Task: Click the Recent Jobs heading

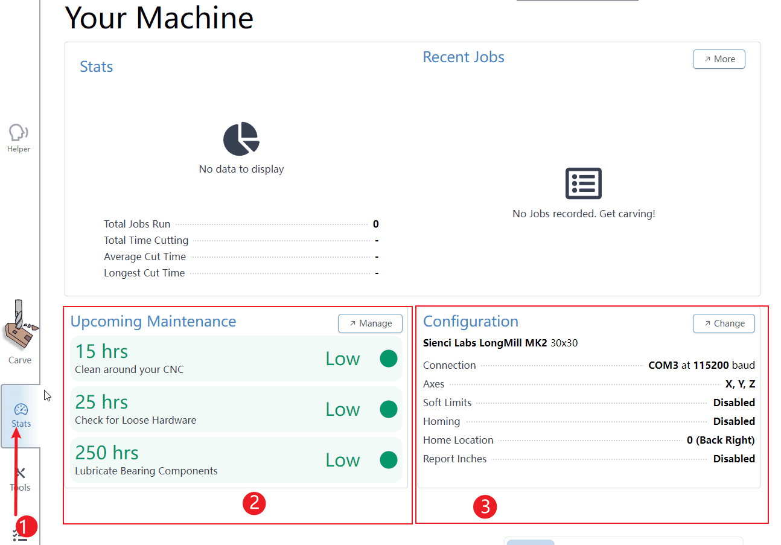Action: 463,57
